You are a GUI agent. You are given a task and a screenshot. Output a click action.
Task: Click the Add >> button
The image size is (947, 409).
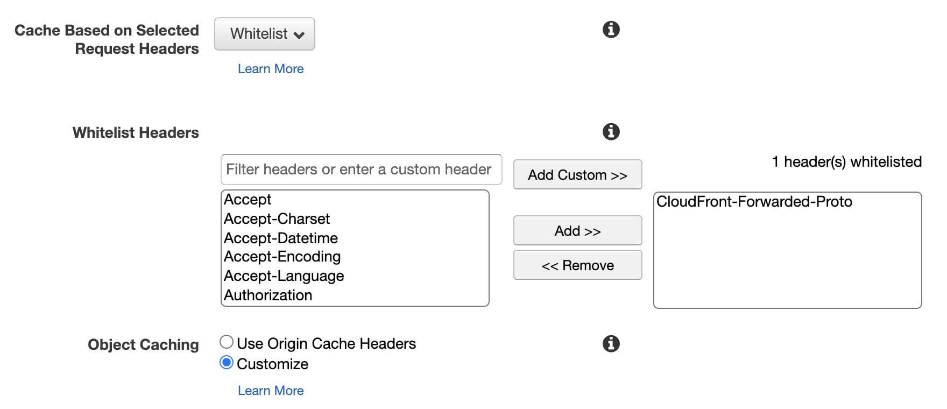tap(577, 231)
